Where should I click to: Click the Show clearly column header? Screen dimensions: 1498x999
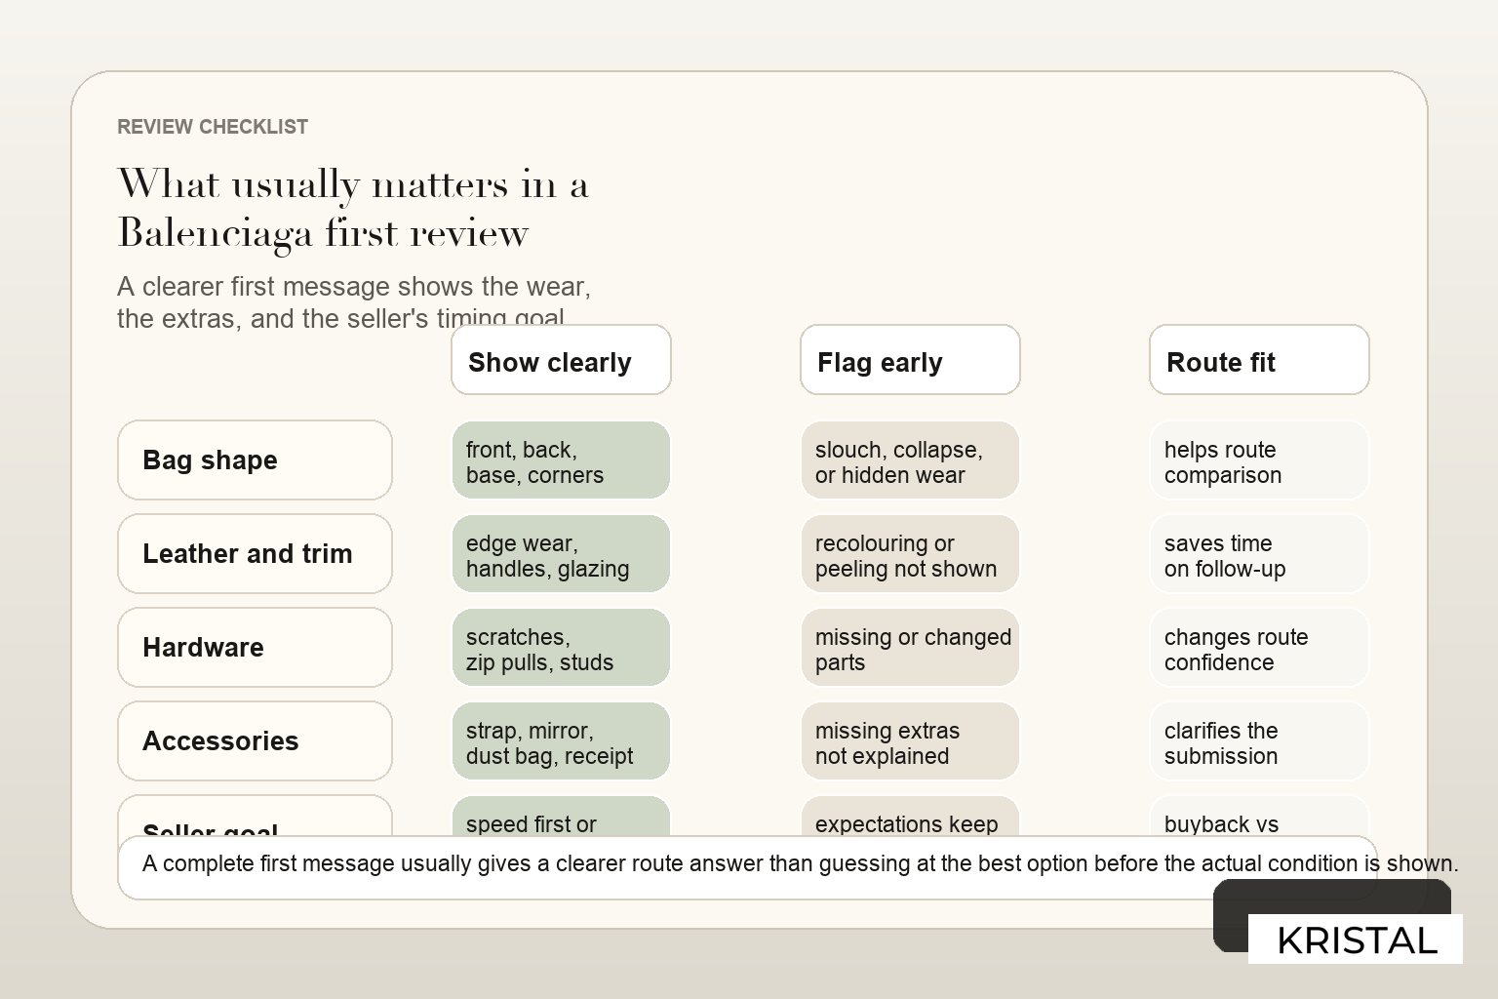point(561,360)
